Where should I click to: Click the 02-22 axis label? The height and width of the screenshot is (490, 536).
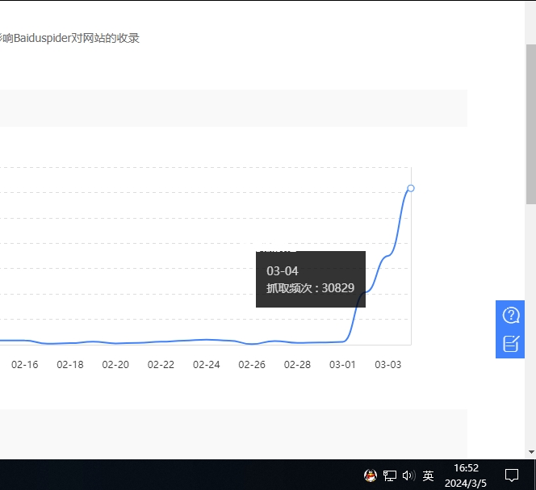(x=161, y=365)
